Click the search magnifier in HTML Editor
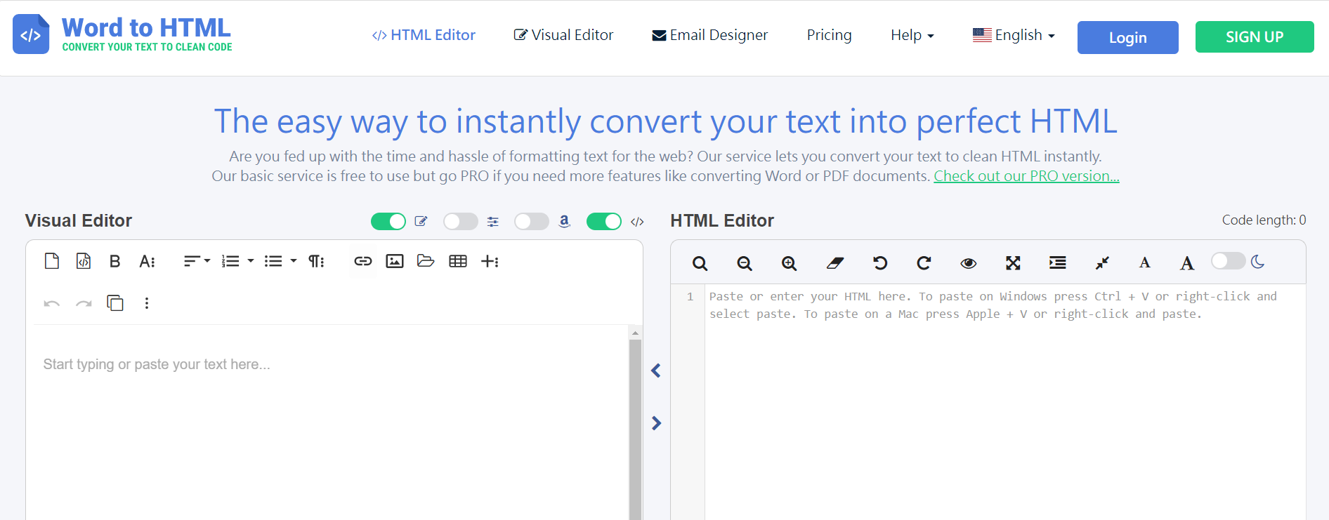The width and height of the screenshot is (1329, 520). pos(700,263)
